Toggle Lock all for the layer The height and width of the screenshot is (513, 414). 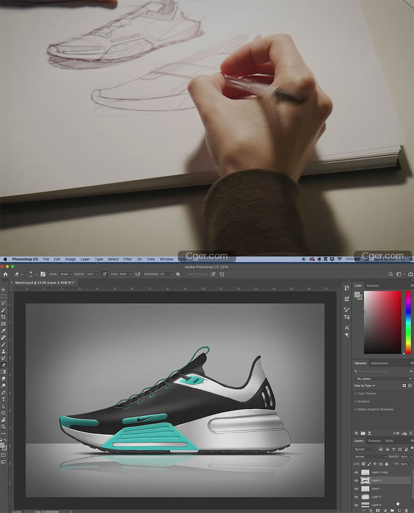[387, 464]
